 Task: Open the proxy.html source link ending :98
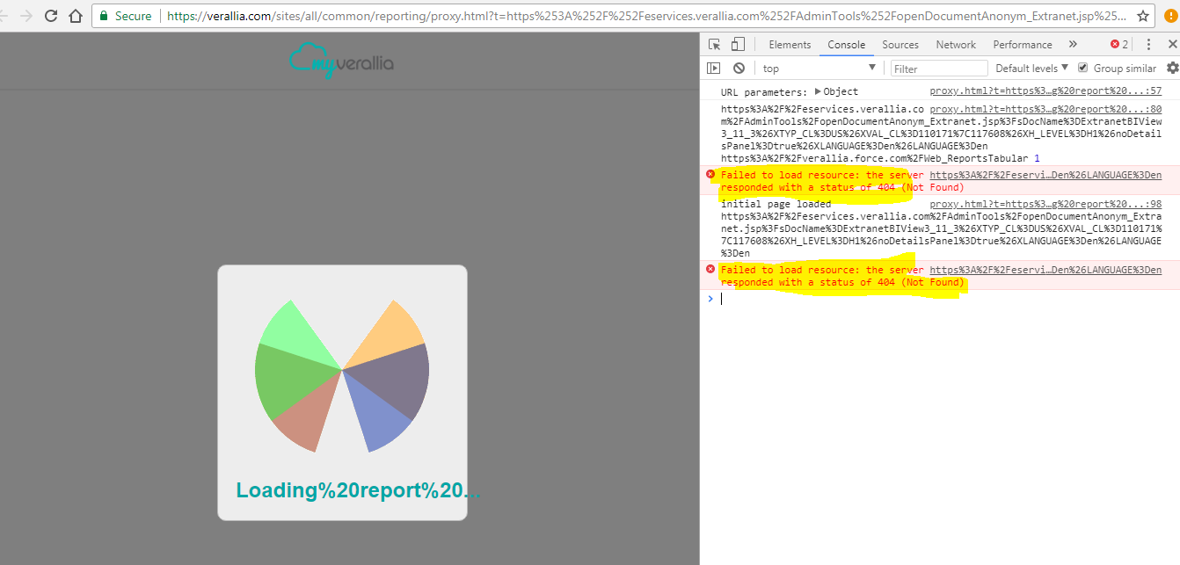pyautogui.click(x=1045, y=204)
